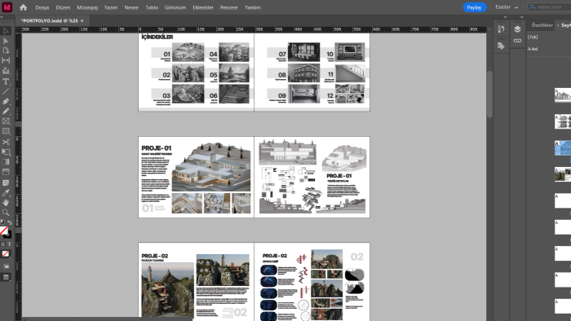Select the Eyedropper tool
Screen dimensions: 571x321
(6, 192)
